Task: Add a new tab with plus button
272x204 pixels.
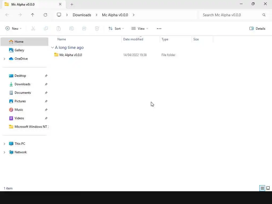Action: 72,5
